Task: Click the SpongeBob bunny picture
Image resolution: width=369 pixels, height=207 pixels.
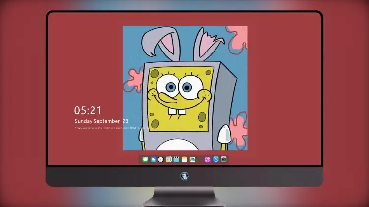Action: point(185,88)
